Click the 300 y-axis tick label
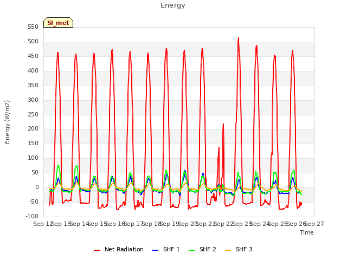Image resolution: width=347 pixels, height=260 pixels. tap(33, 100)
